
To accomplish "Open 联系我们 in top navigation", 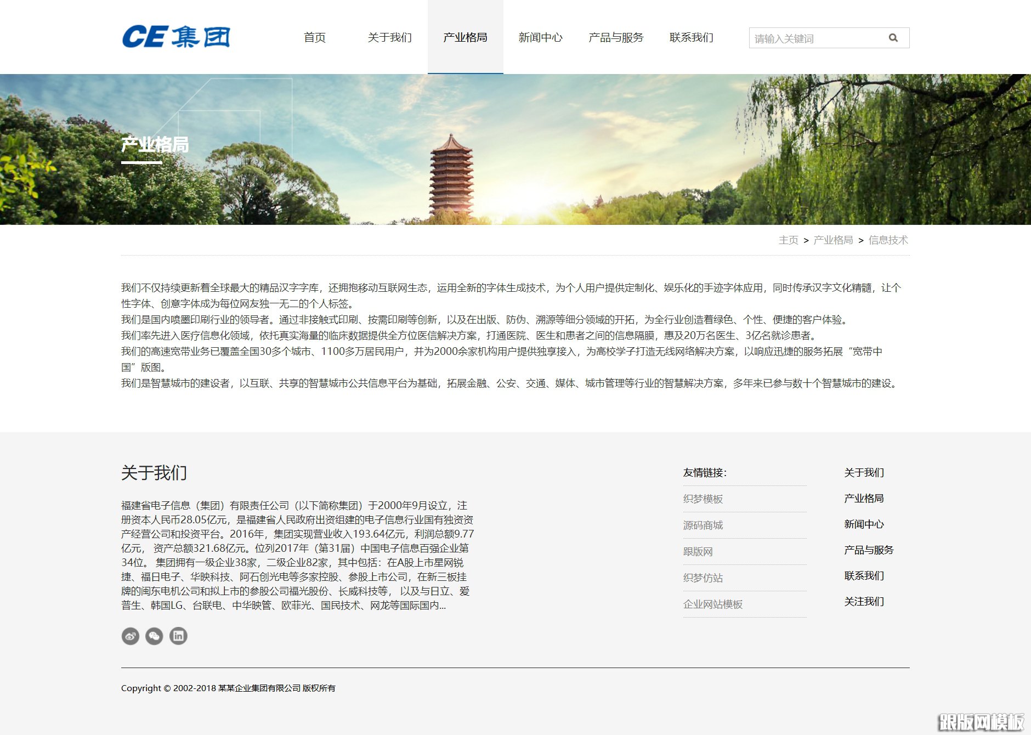I will click(x=692, y=37).
